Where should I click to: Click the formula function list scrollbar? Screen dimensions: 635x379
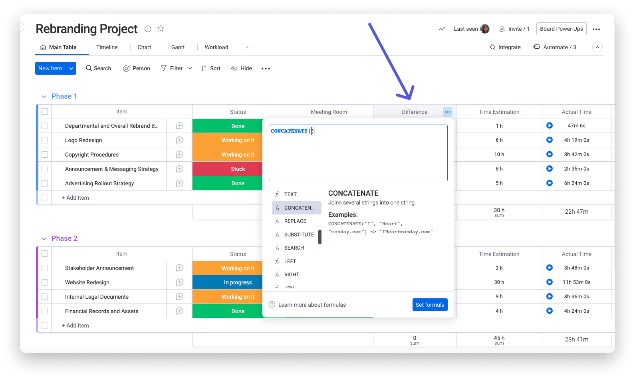[320, 237]
